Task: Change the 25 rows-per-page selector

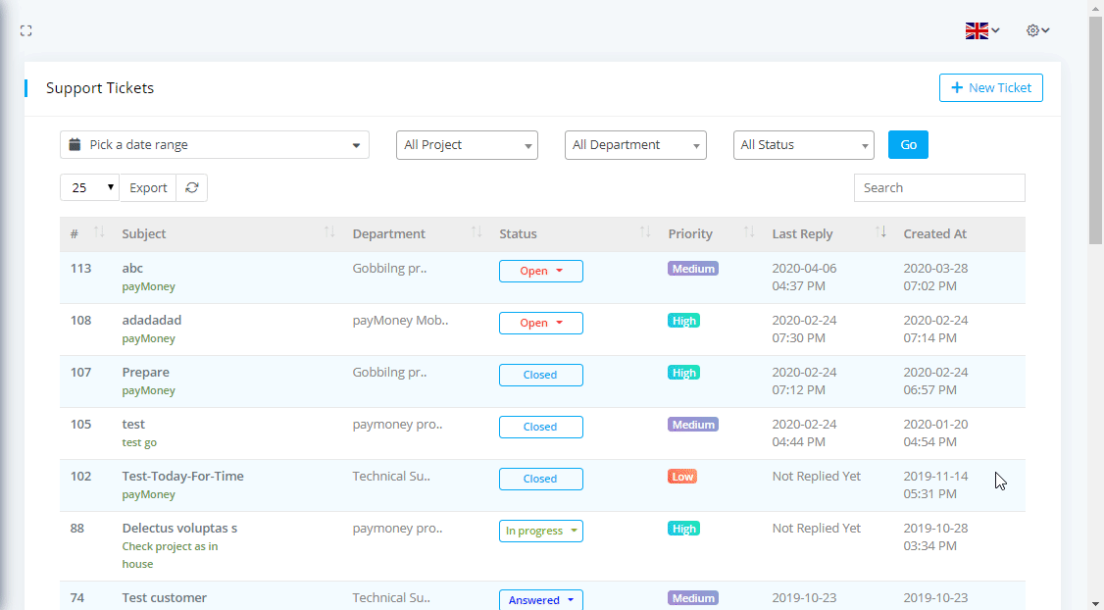Action: click(x=89, y=187)
